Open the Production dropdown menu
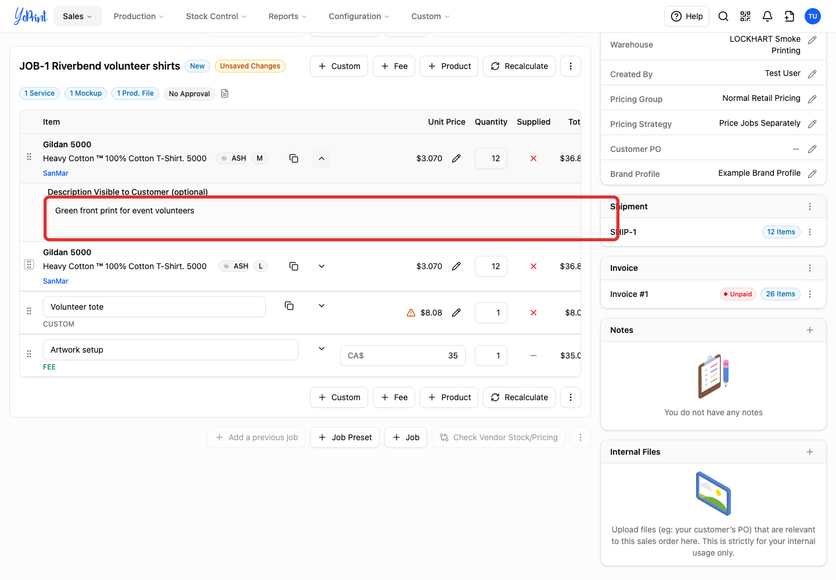Image resolution: width=836 pixels, height=580 pixels. pyautogui.click(x=139, y=16)
